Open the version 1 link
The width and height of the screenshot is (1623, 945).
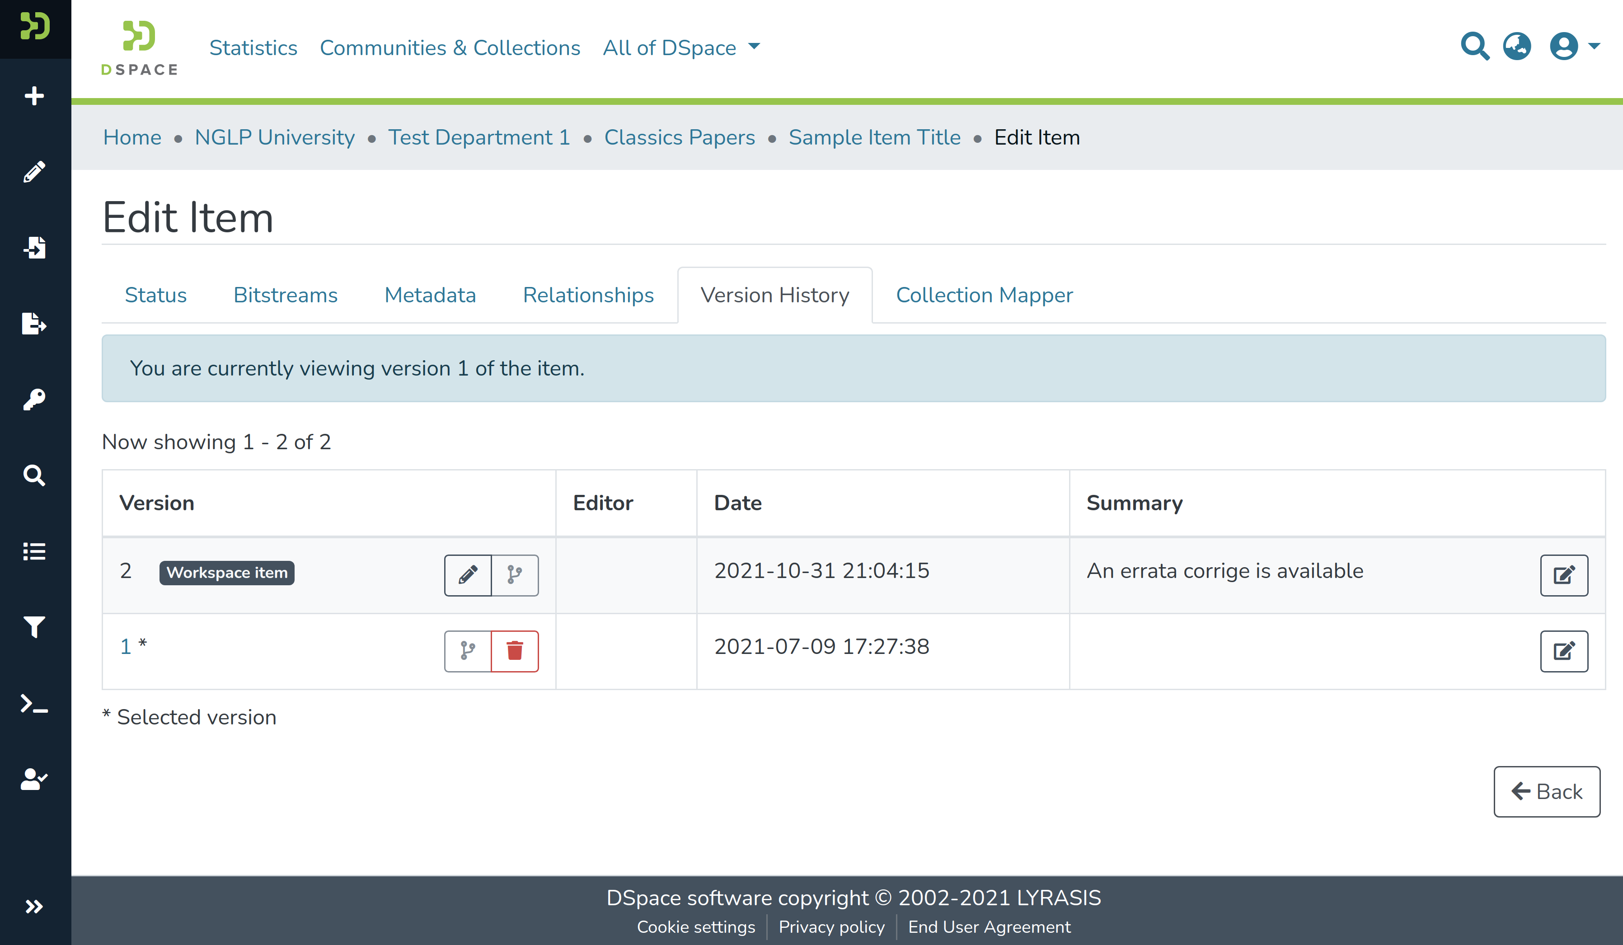[x=126, y=646]
